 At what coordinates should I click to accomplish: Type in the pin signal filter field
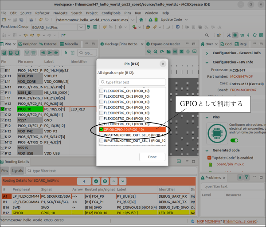132,82
